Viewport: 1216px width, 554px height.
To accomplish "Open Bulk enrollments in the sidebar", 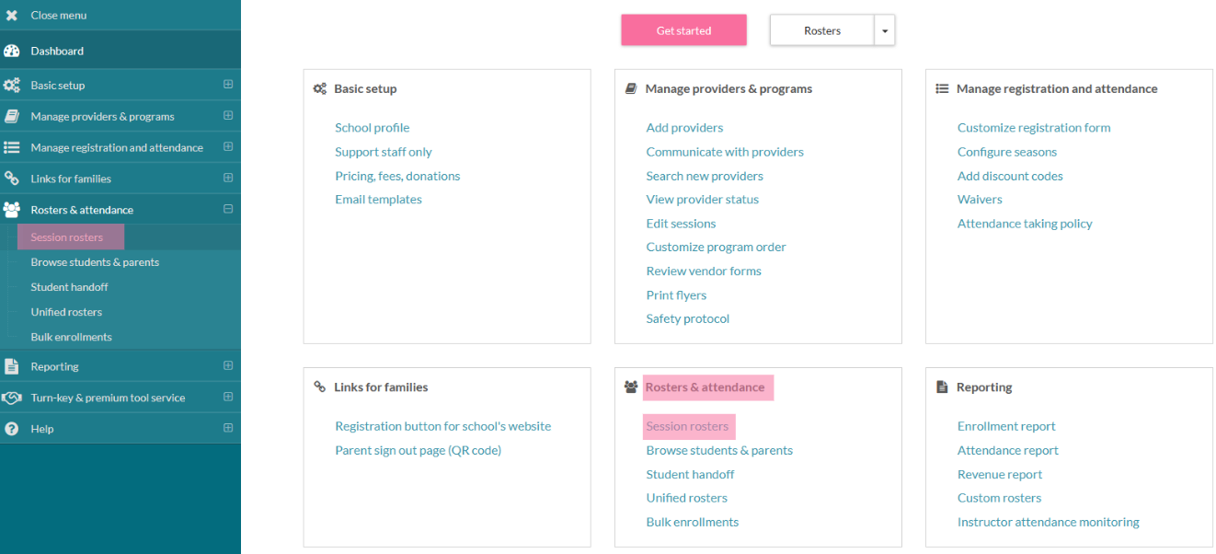I will pyautogui.click(x=71, y=337).
